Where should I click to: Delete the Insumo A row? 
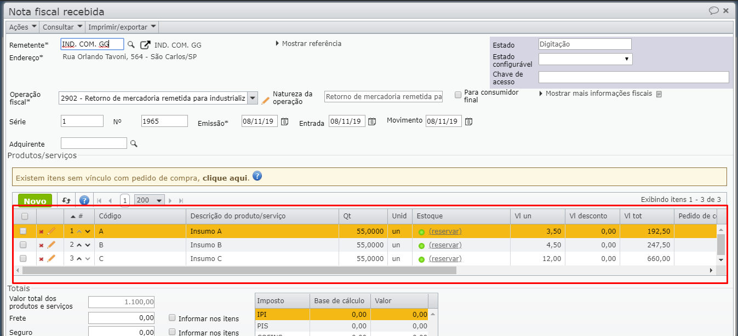click(41, 231)
